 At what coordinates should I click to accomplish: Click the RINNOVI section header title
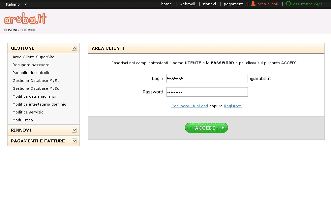click(x=21, y=130)
